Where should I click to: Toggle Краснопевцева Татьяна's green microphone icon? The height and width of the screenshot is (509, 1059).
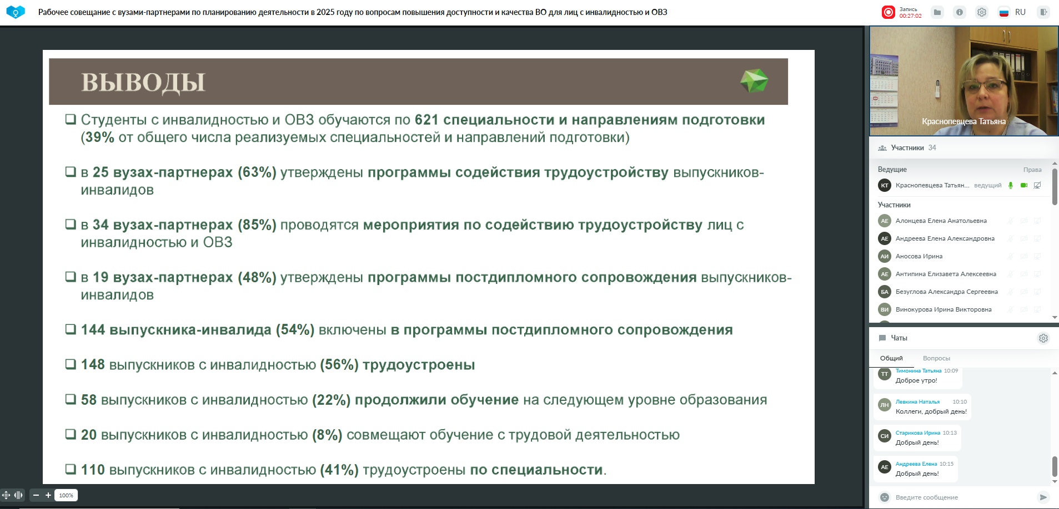click(x=1011, y=185)
